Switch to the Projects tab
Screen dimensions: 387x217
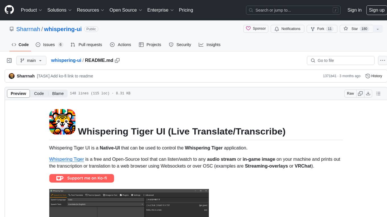point(150,45)
